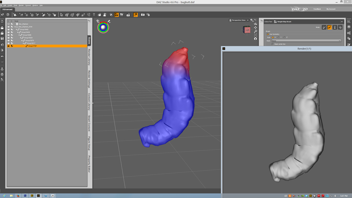This screenshot has height=198, width=352.
Task: Toggle visibility eye of Group19492
Action: point(8,29)
